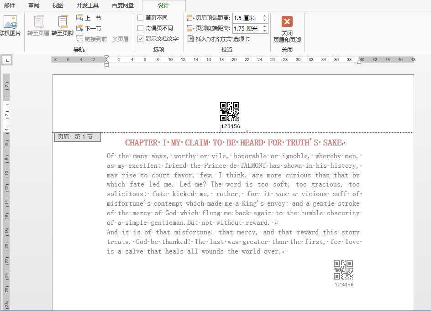
Task: Select the QR code image below body text
Action: pyautogui.click(x=343, y=270)
